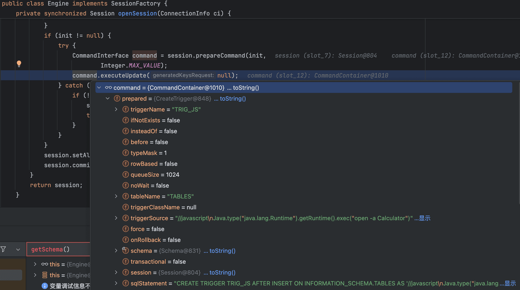The width and height of the screenshot is (520, 290).
Task: Click the field icon beside transactional
Action: (126, 261)
